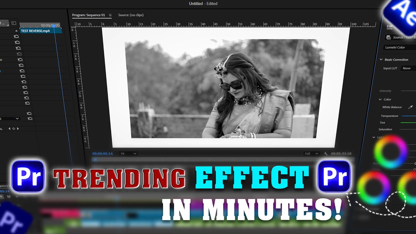This screenshot has width=416, height=234.
Task: Collapse the upward arrow above the reset column
Action: (x=17, y=31)
